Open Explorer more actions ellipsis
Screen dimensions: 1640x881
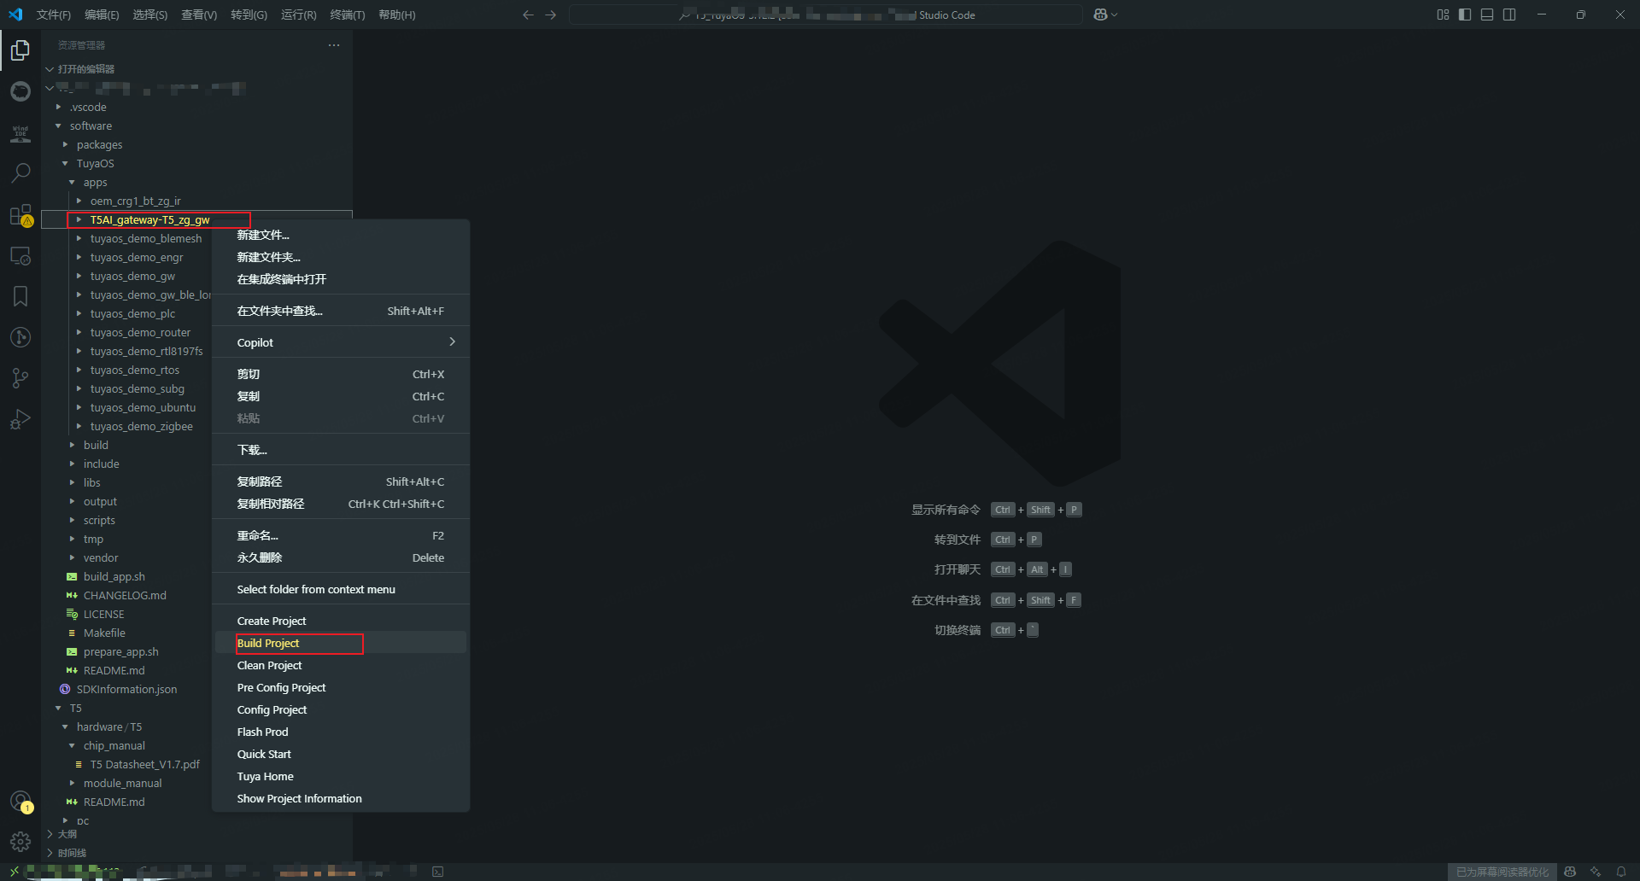[334, 45]
